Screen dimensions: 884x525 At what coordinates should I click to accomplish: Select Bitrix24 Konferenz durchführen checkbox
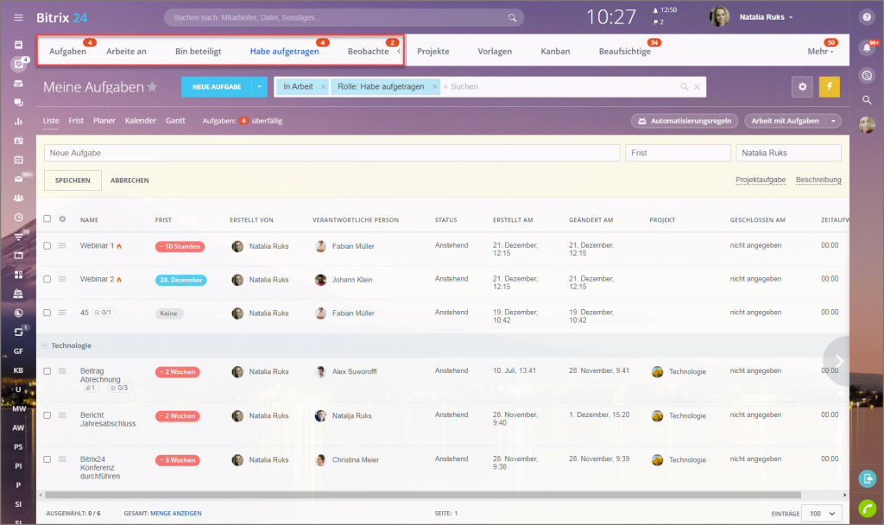(47, 459)
